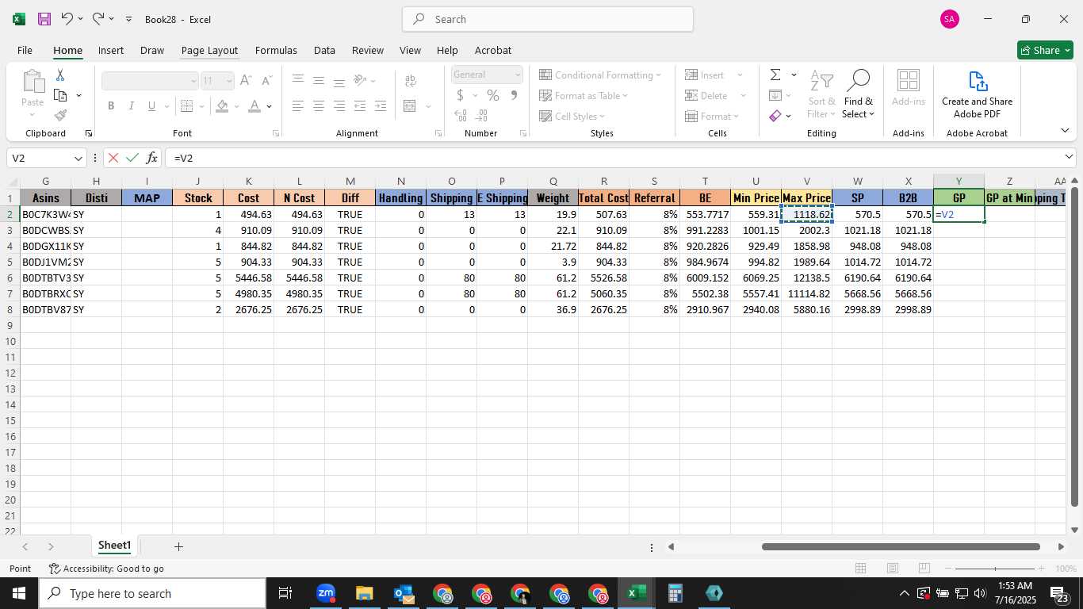Expand the formula bar

coord(1069,158)
